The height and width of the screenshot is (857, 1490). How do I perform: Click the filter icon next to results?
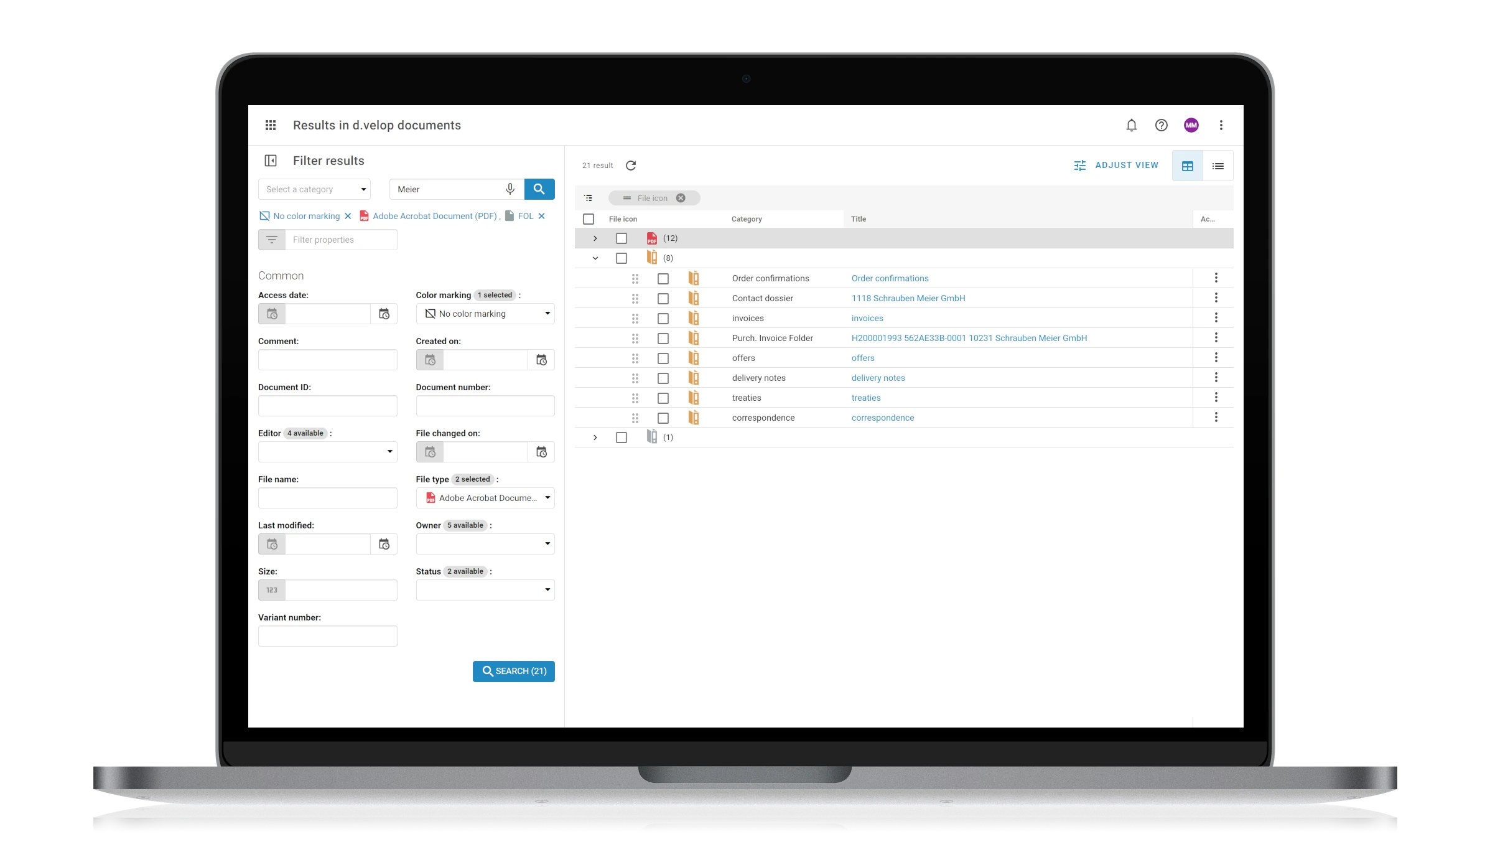click(x=589, y=198)
